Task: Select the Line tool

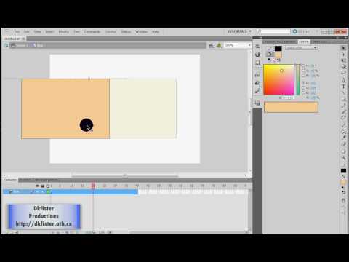Action: tap(343, 92)
